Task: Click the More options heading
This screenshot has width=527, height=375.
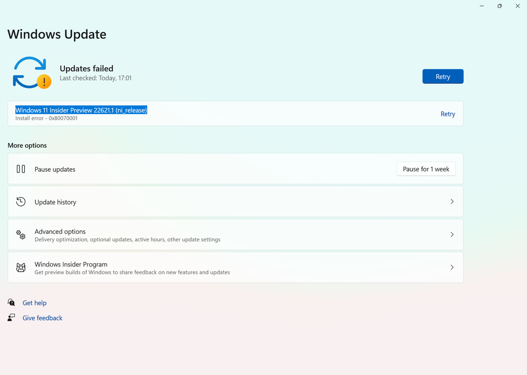Action: 27,146
